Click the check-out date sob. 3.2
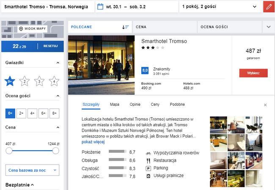Screen dimensions: 275x190 (137, 7)
